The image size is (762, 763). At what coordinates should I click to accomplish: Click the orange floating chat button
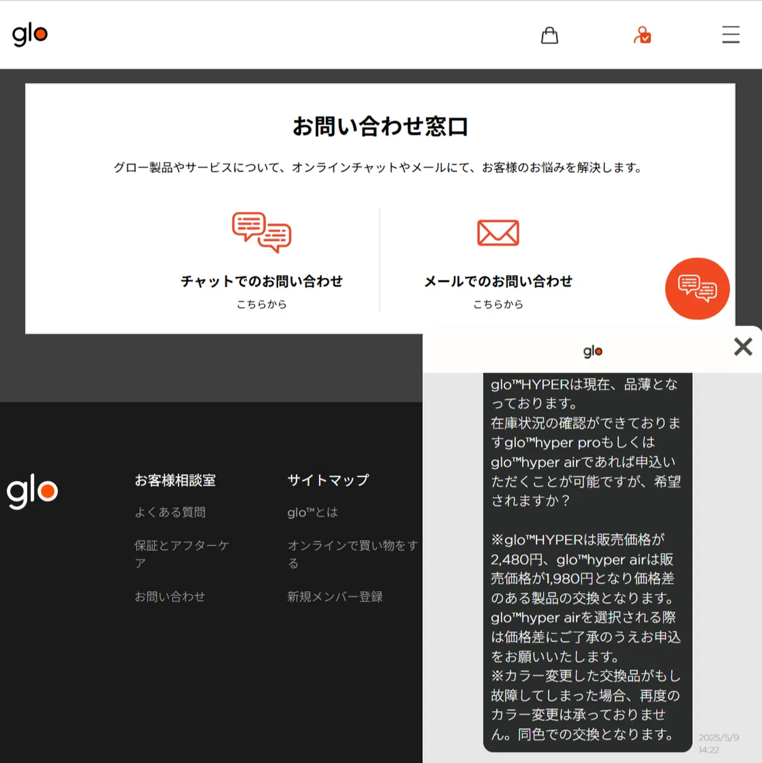pyautogui.click(x=697, y=289)
